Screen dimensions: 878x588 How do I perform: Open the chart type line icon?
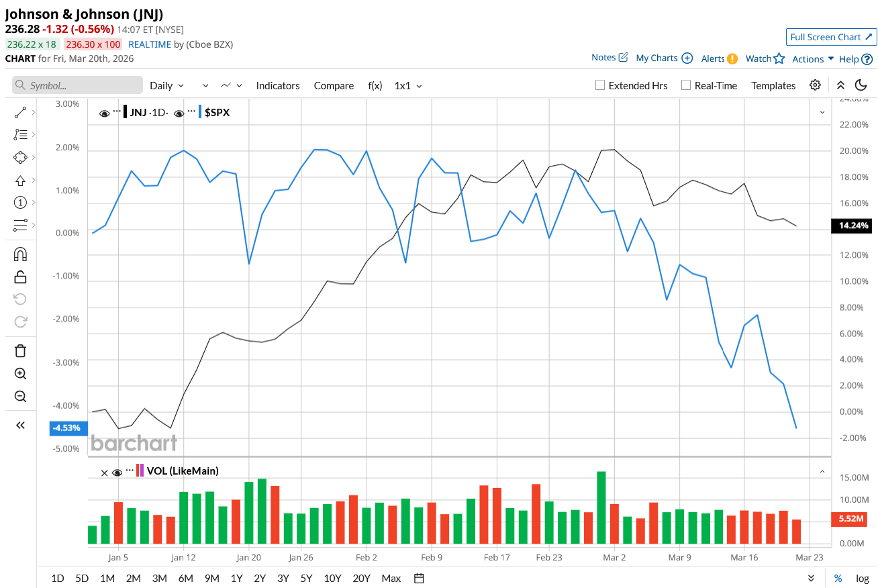pos(226,86)
